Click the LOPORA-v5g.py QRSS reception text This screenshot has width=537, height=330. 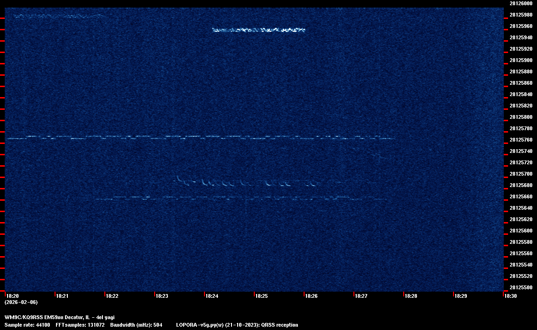click(x=237, y=325)
